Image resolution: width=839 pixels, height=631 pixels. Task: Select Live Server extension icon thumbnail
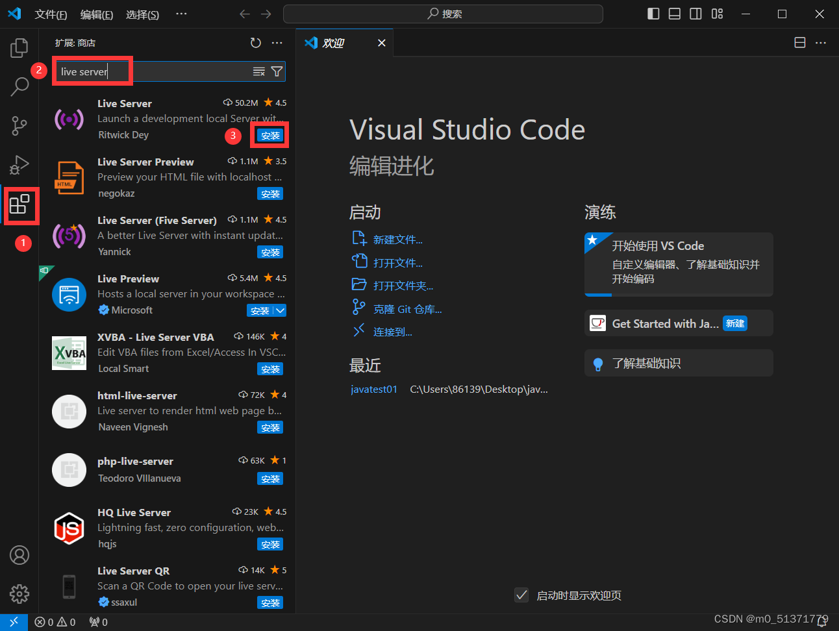[69, 119]
